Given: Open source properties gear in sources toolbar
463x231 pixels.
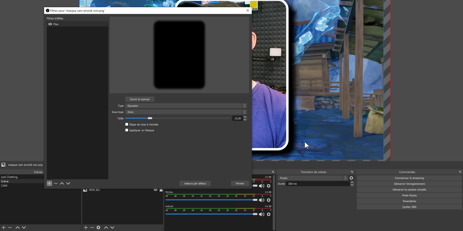Looking at the screenshot, I should click(98, 227).
